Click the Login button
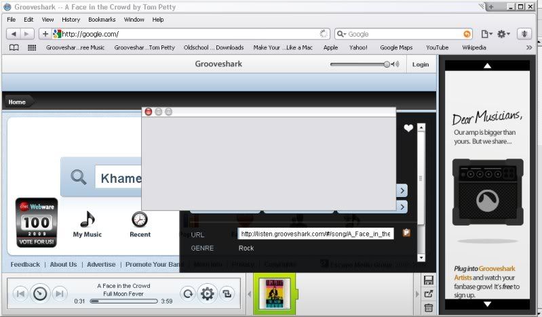The image size is (542, 317). (421, 64)
